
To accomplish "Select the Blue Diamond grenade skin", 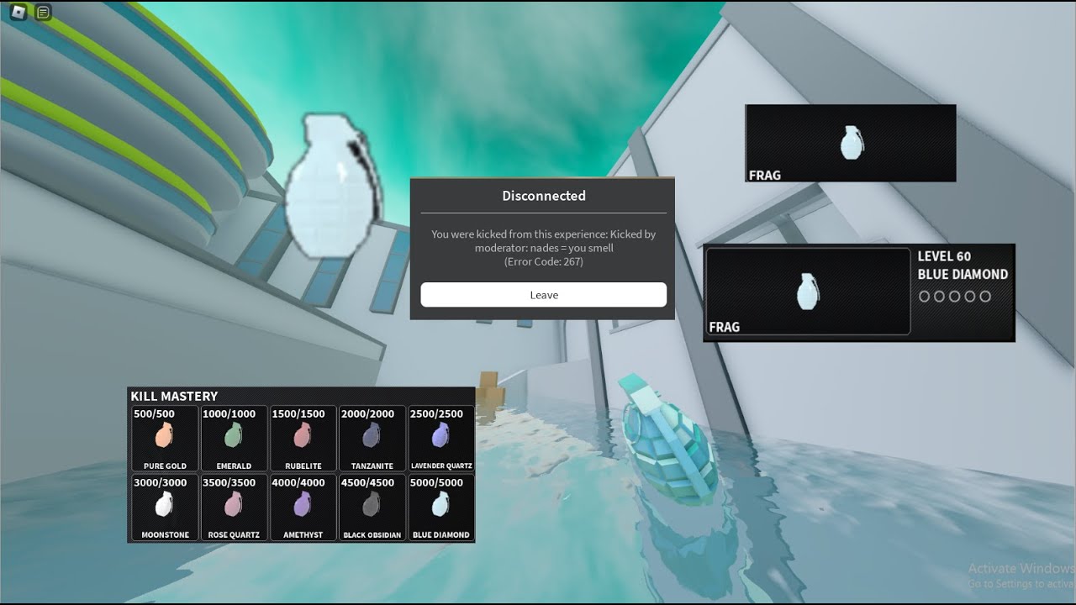I will (440, 508).
